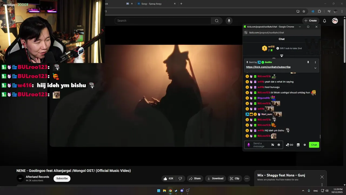Open the Mix playlist options three dots
Screen dimensions: 346x195
tap(322, 185)
